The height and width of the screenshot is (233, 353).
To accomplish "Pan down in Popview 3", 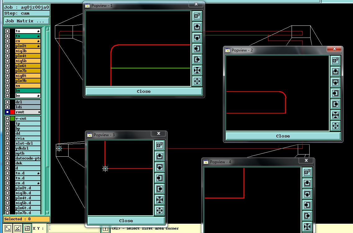I will 160,167.
